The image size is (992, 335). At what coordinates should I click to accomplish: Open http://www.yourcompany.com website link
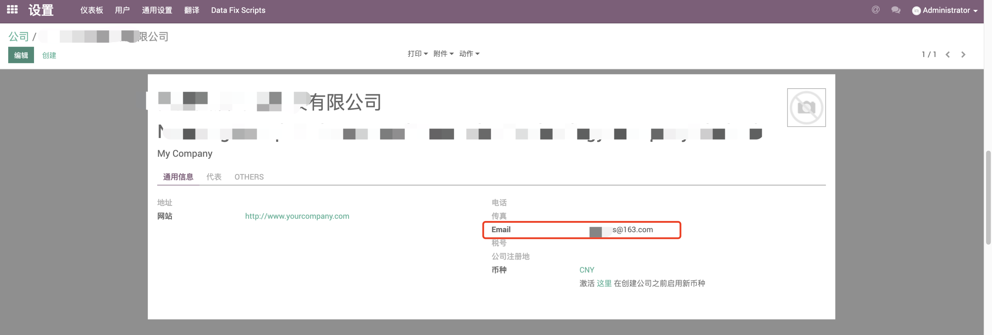point(297,216)
